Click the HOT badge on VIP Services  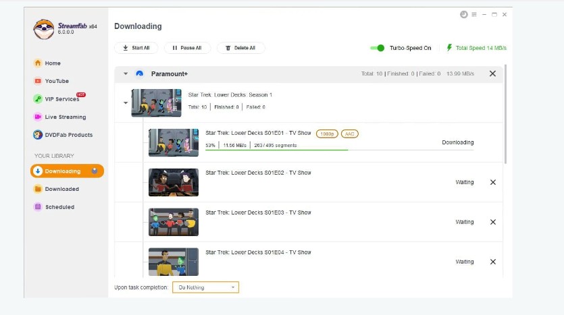[81, 94]
